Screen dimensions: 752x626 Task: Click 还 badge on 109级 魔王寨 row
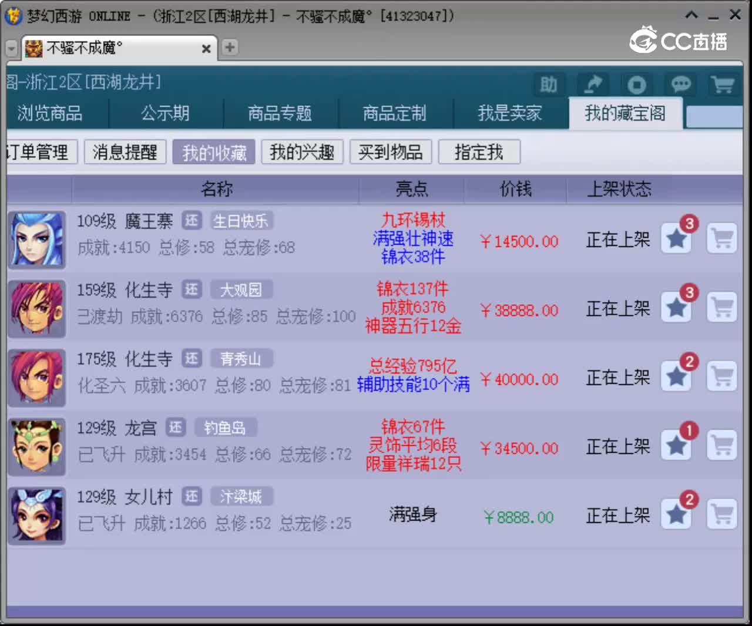pyautogui.click(x=192, y=220)
